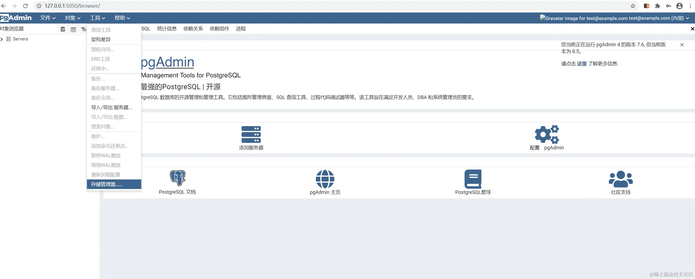Image resolution: width=695 pixels, height=279 pixels.
Task: Click the query tool icon in object browser toolbar
Action: (63, 29)
